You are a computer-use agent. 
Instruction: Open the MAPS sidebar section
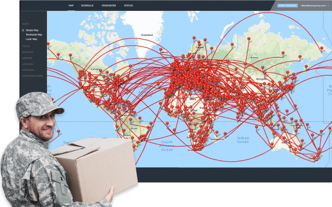[25, 24]
